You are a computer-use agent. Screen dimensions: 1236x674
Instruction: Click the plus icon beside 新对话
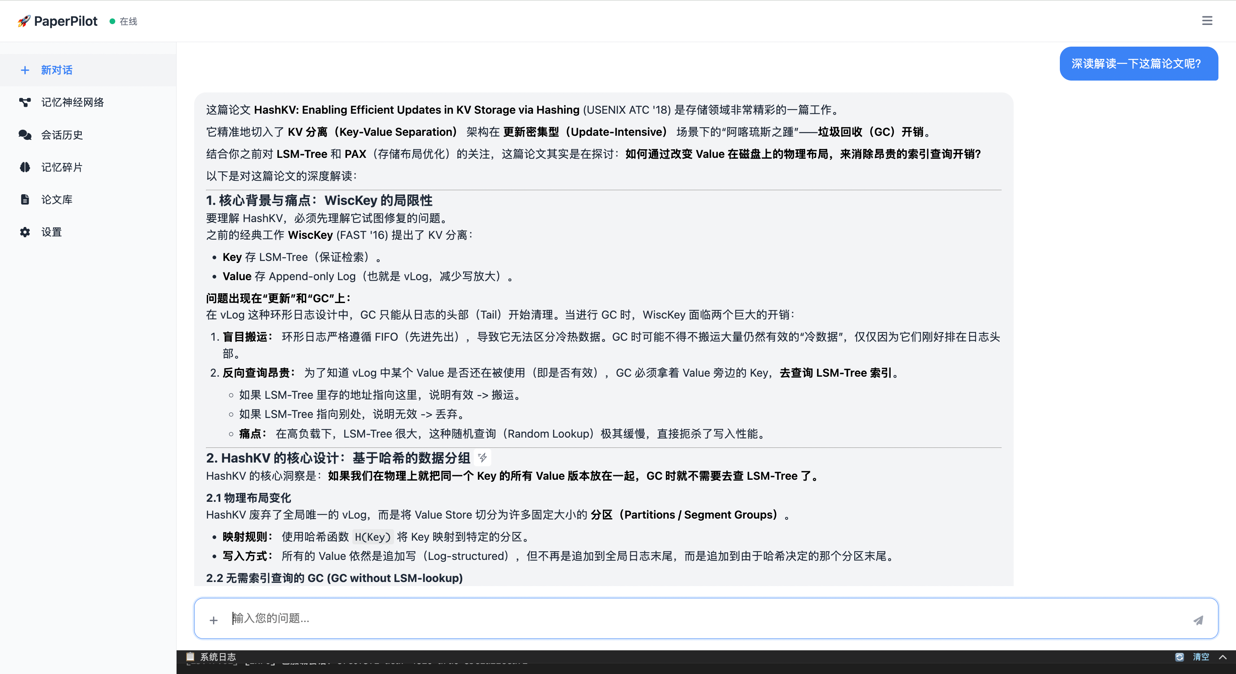(x=25, y=70)
